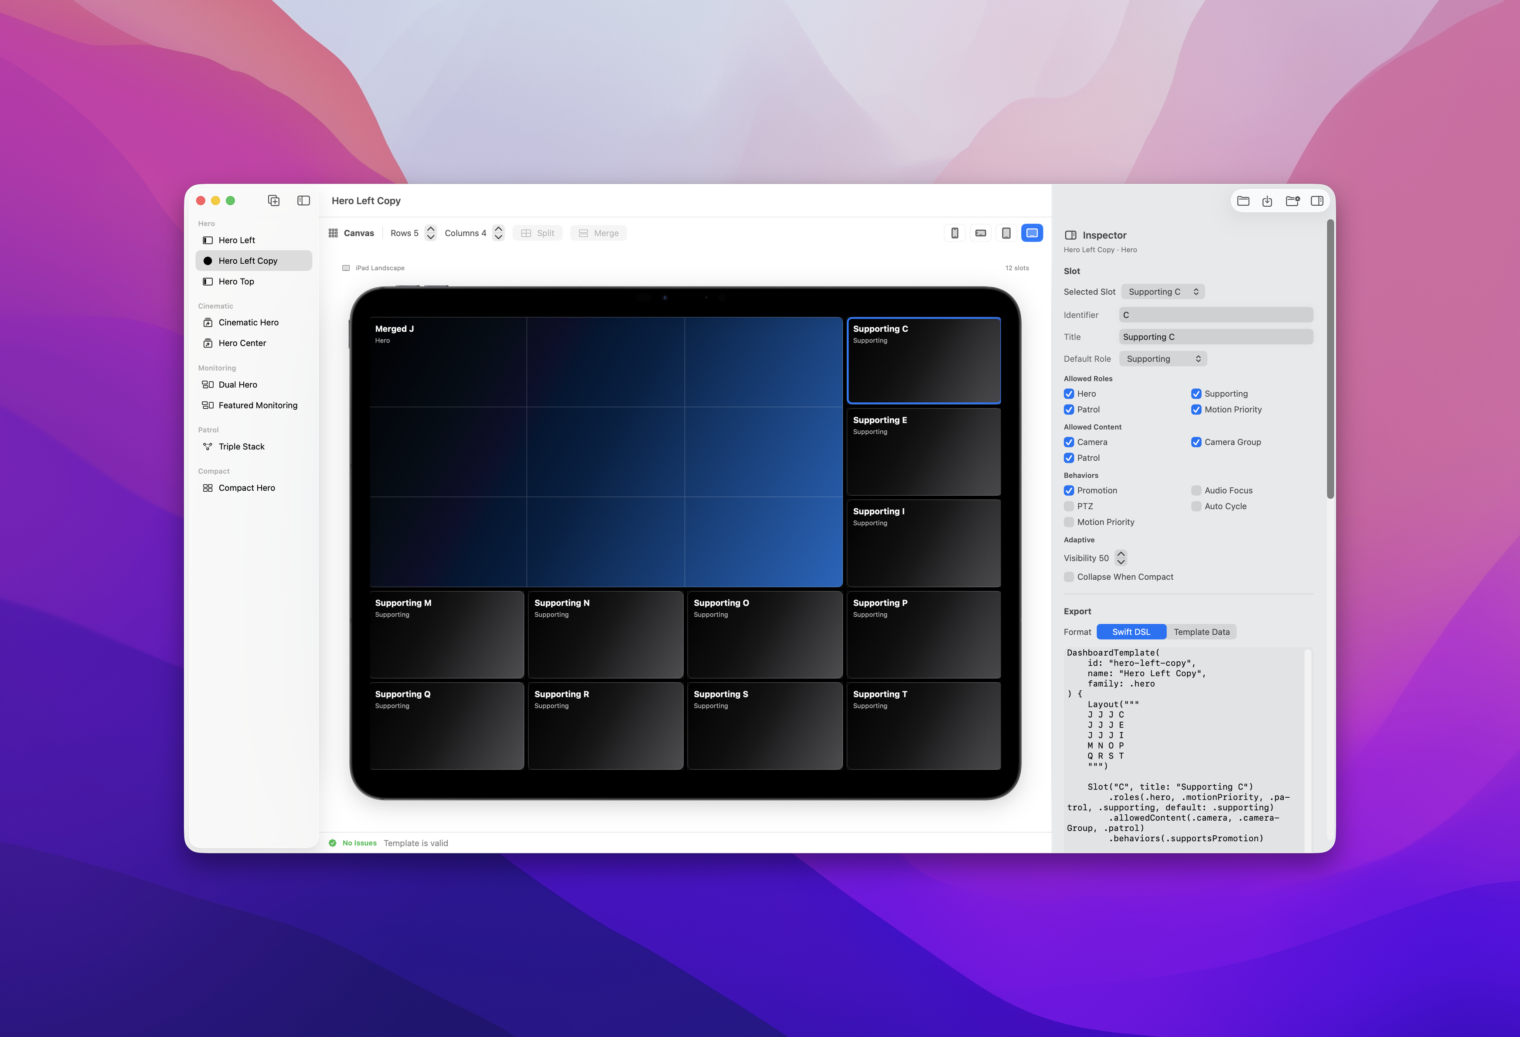Uncheck the Camera allowed content checkbox
The height and width of the screenshot is (1037, 1520).
(x=1069, y=442)
